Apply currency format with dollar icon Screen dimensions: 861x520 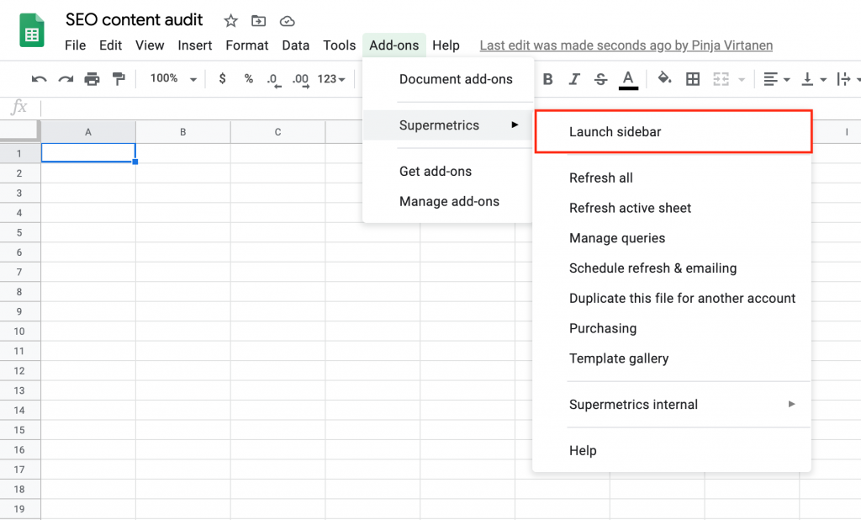point(222,79)
